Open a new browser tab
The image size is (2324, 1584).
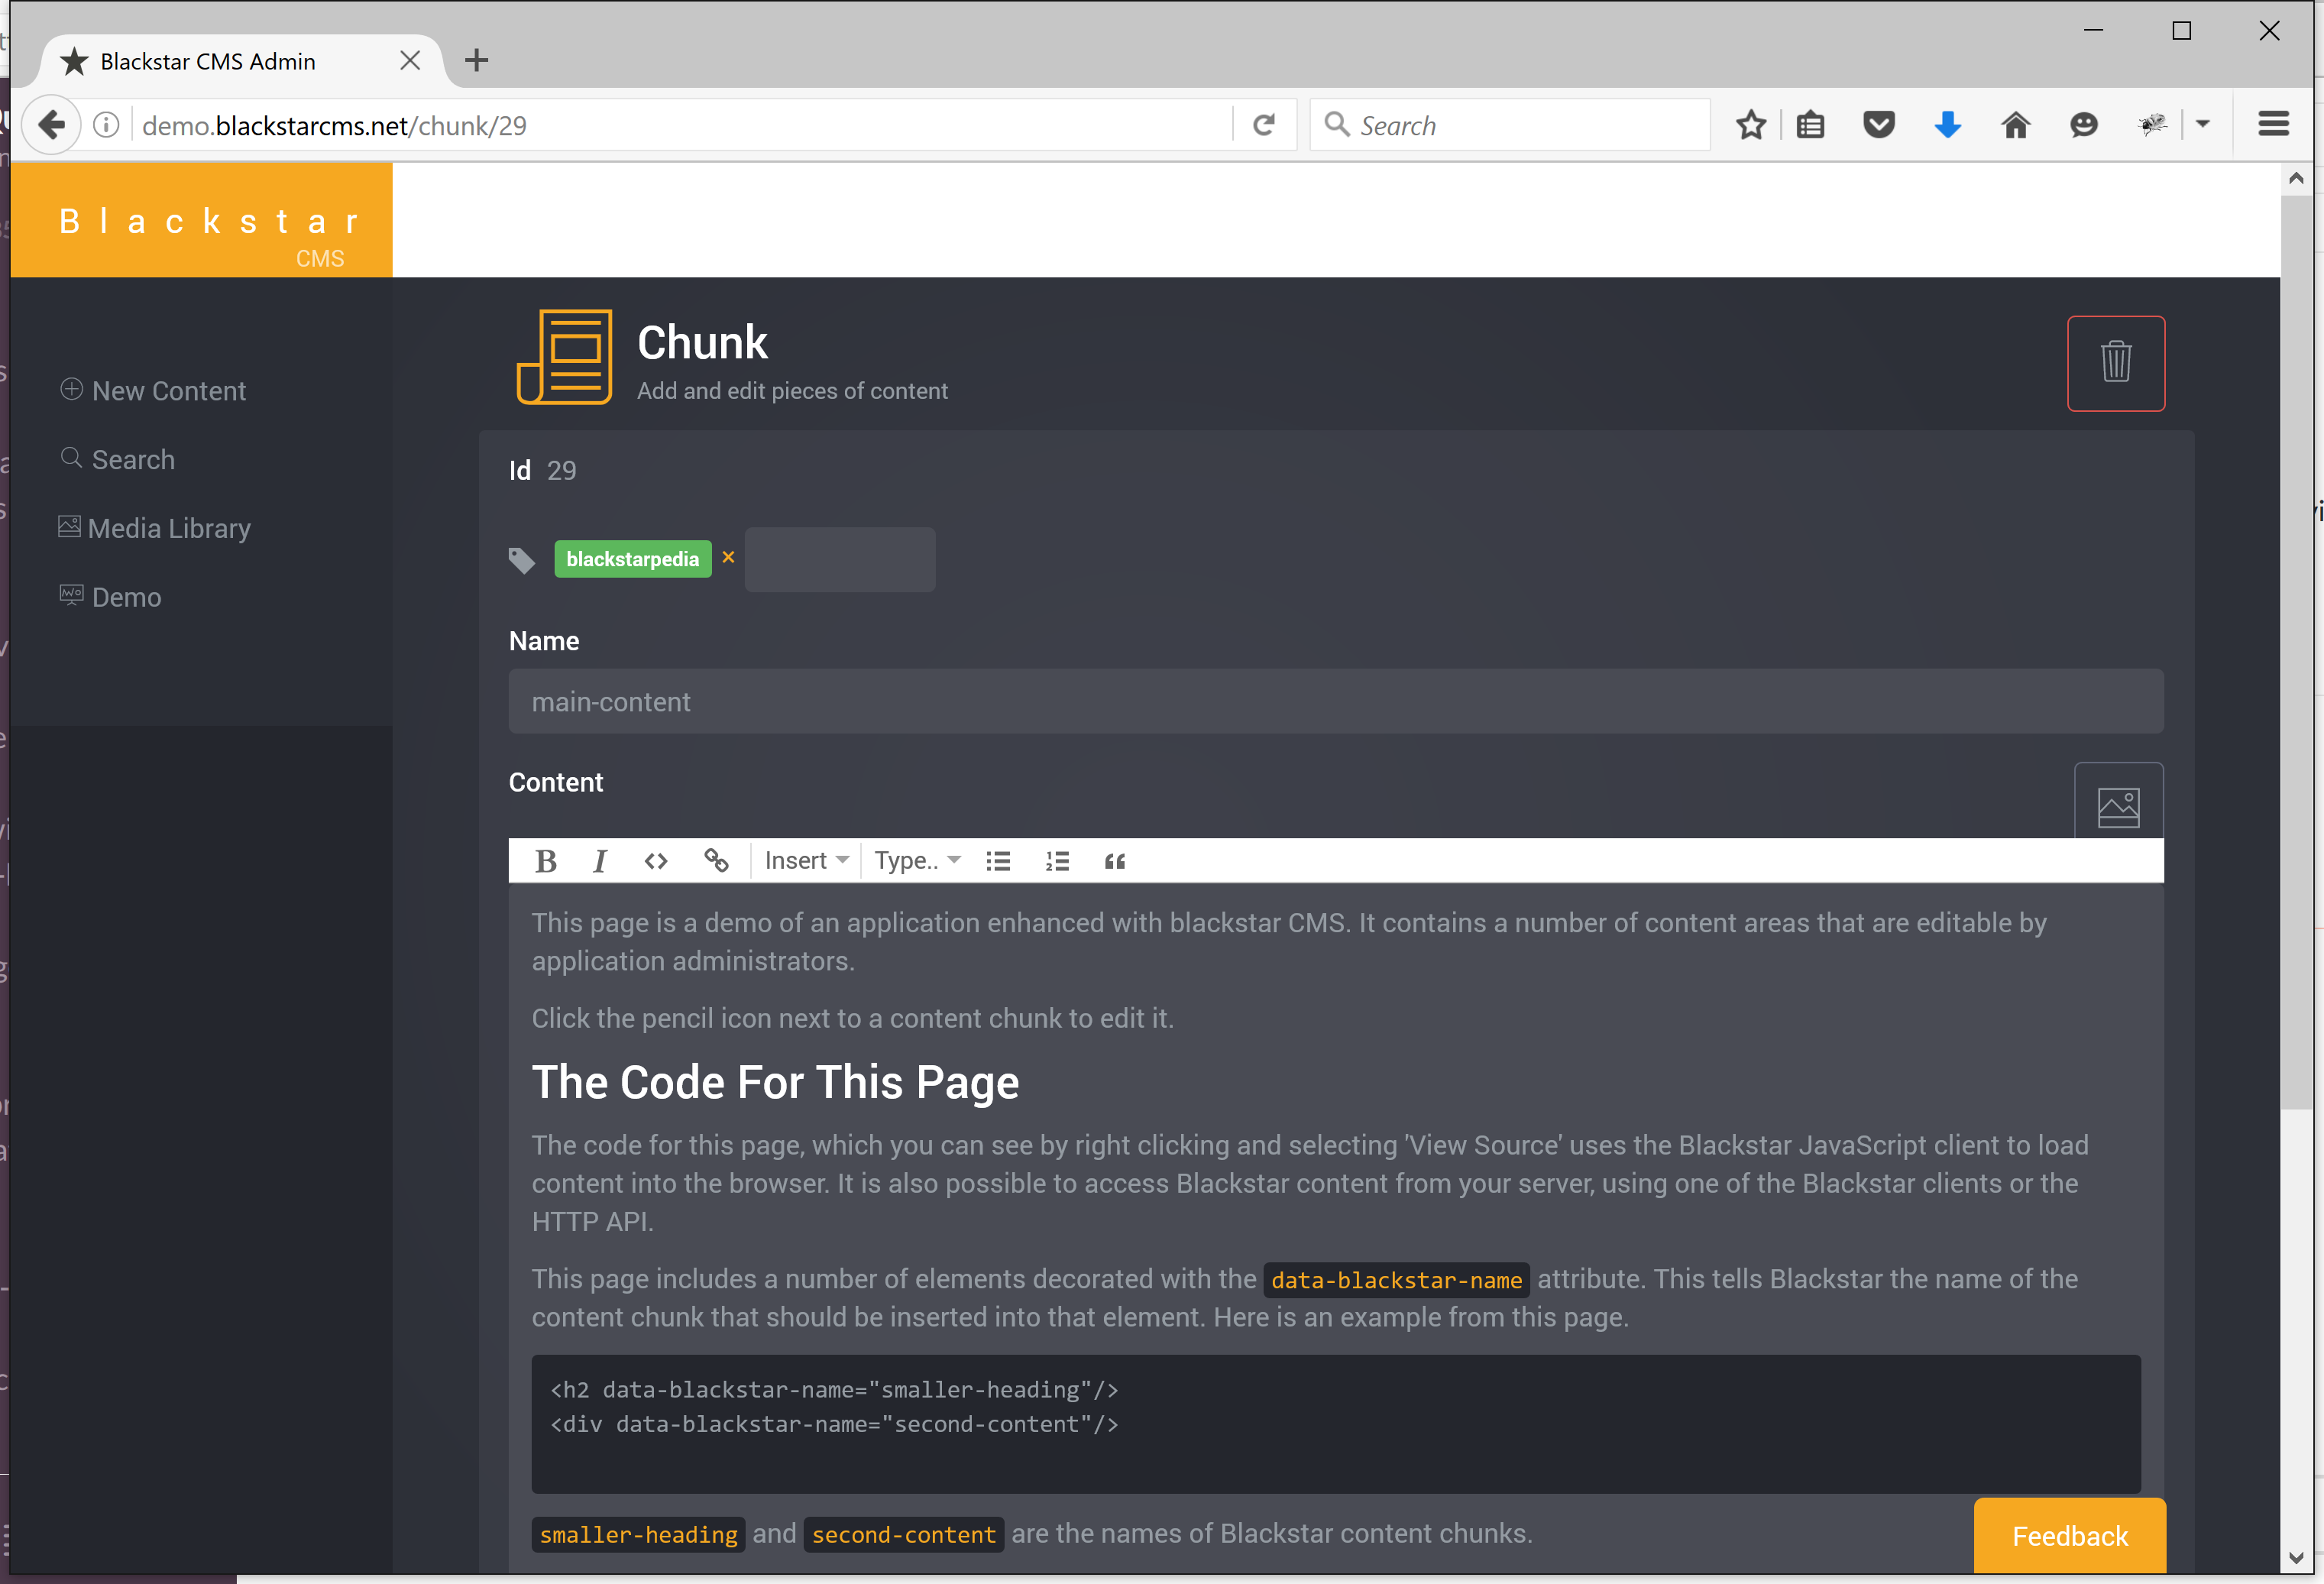click(477, 60)
